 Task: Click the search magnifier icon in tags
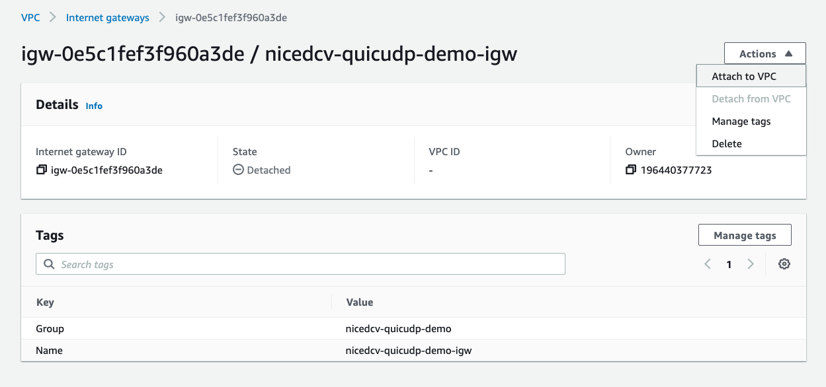click(49, 264)
